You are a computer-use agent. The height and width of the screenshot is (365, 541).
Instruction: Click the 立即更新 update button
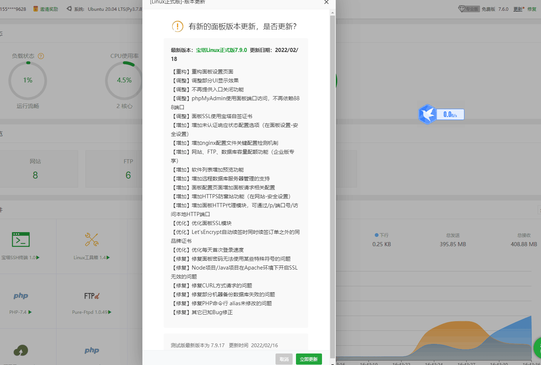tap(309, 359)
